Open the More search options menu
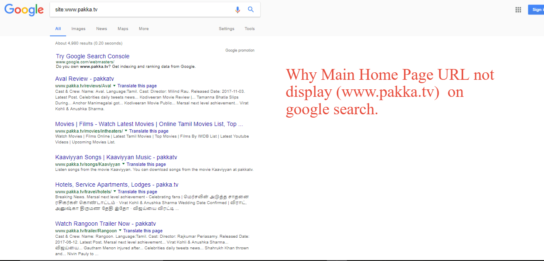544x261 pixels. tap(143, 29)
